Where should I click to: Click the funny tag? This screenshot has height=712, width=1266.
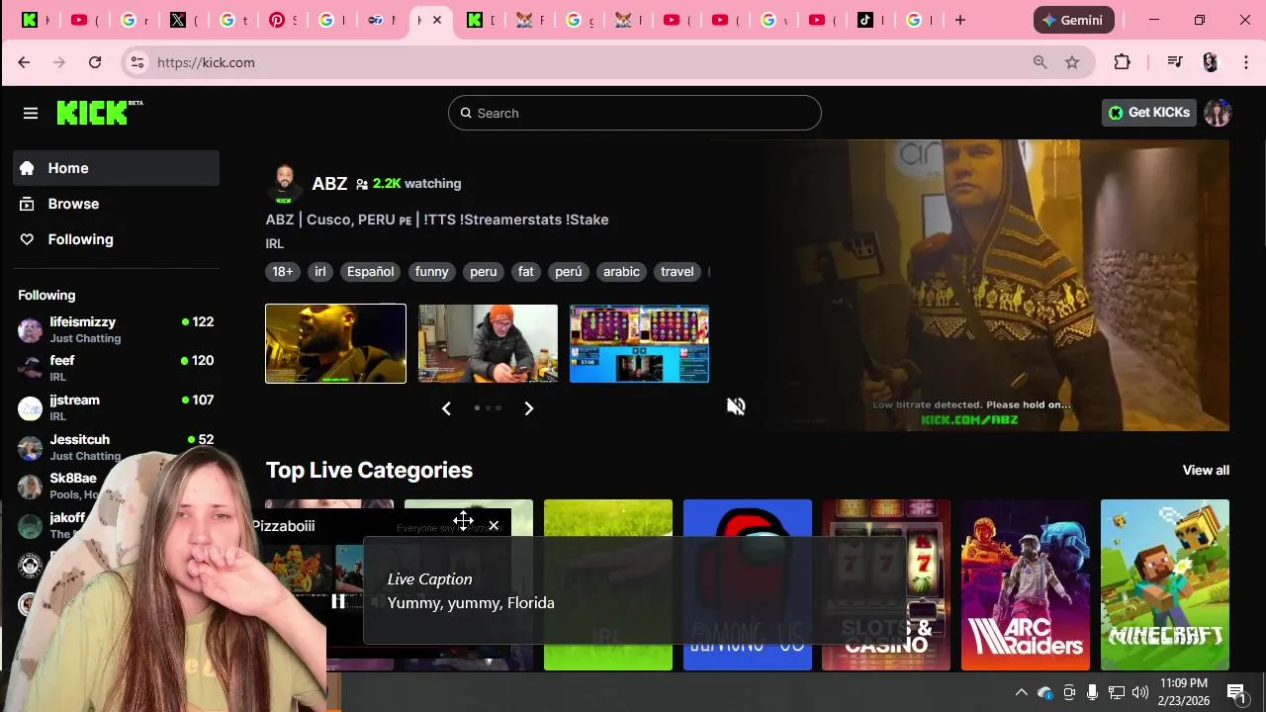431,272
